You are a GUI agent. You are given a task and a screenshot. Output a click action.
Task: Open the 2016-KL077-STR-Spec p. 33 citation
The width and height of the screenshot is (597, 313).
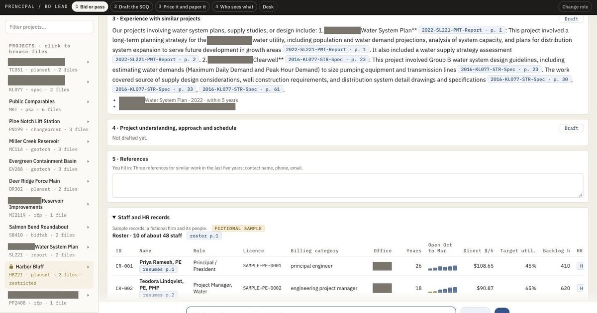154,89
